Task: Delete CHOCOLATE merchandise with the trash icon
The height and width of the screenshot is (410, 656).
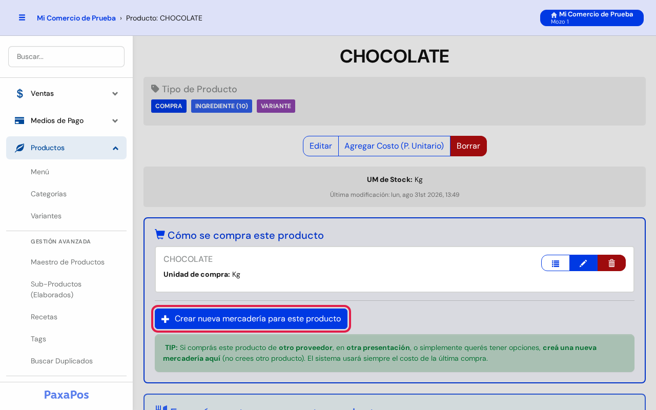Action: (x=611, y=263)
